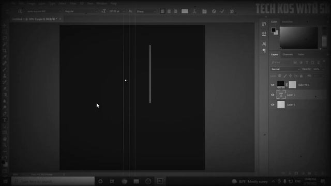331x186 pixels.
Task: Cancel the current text edits
Action: tap(214, 11)
